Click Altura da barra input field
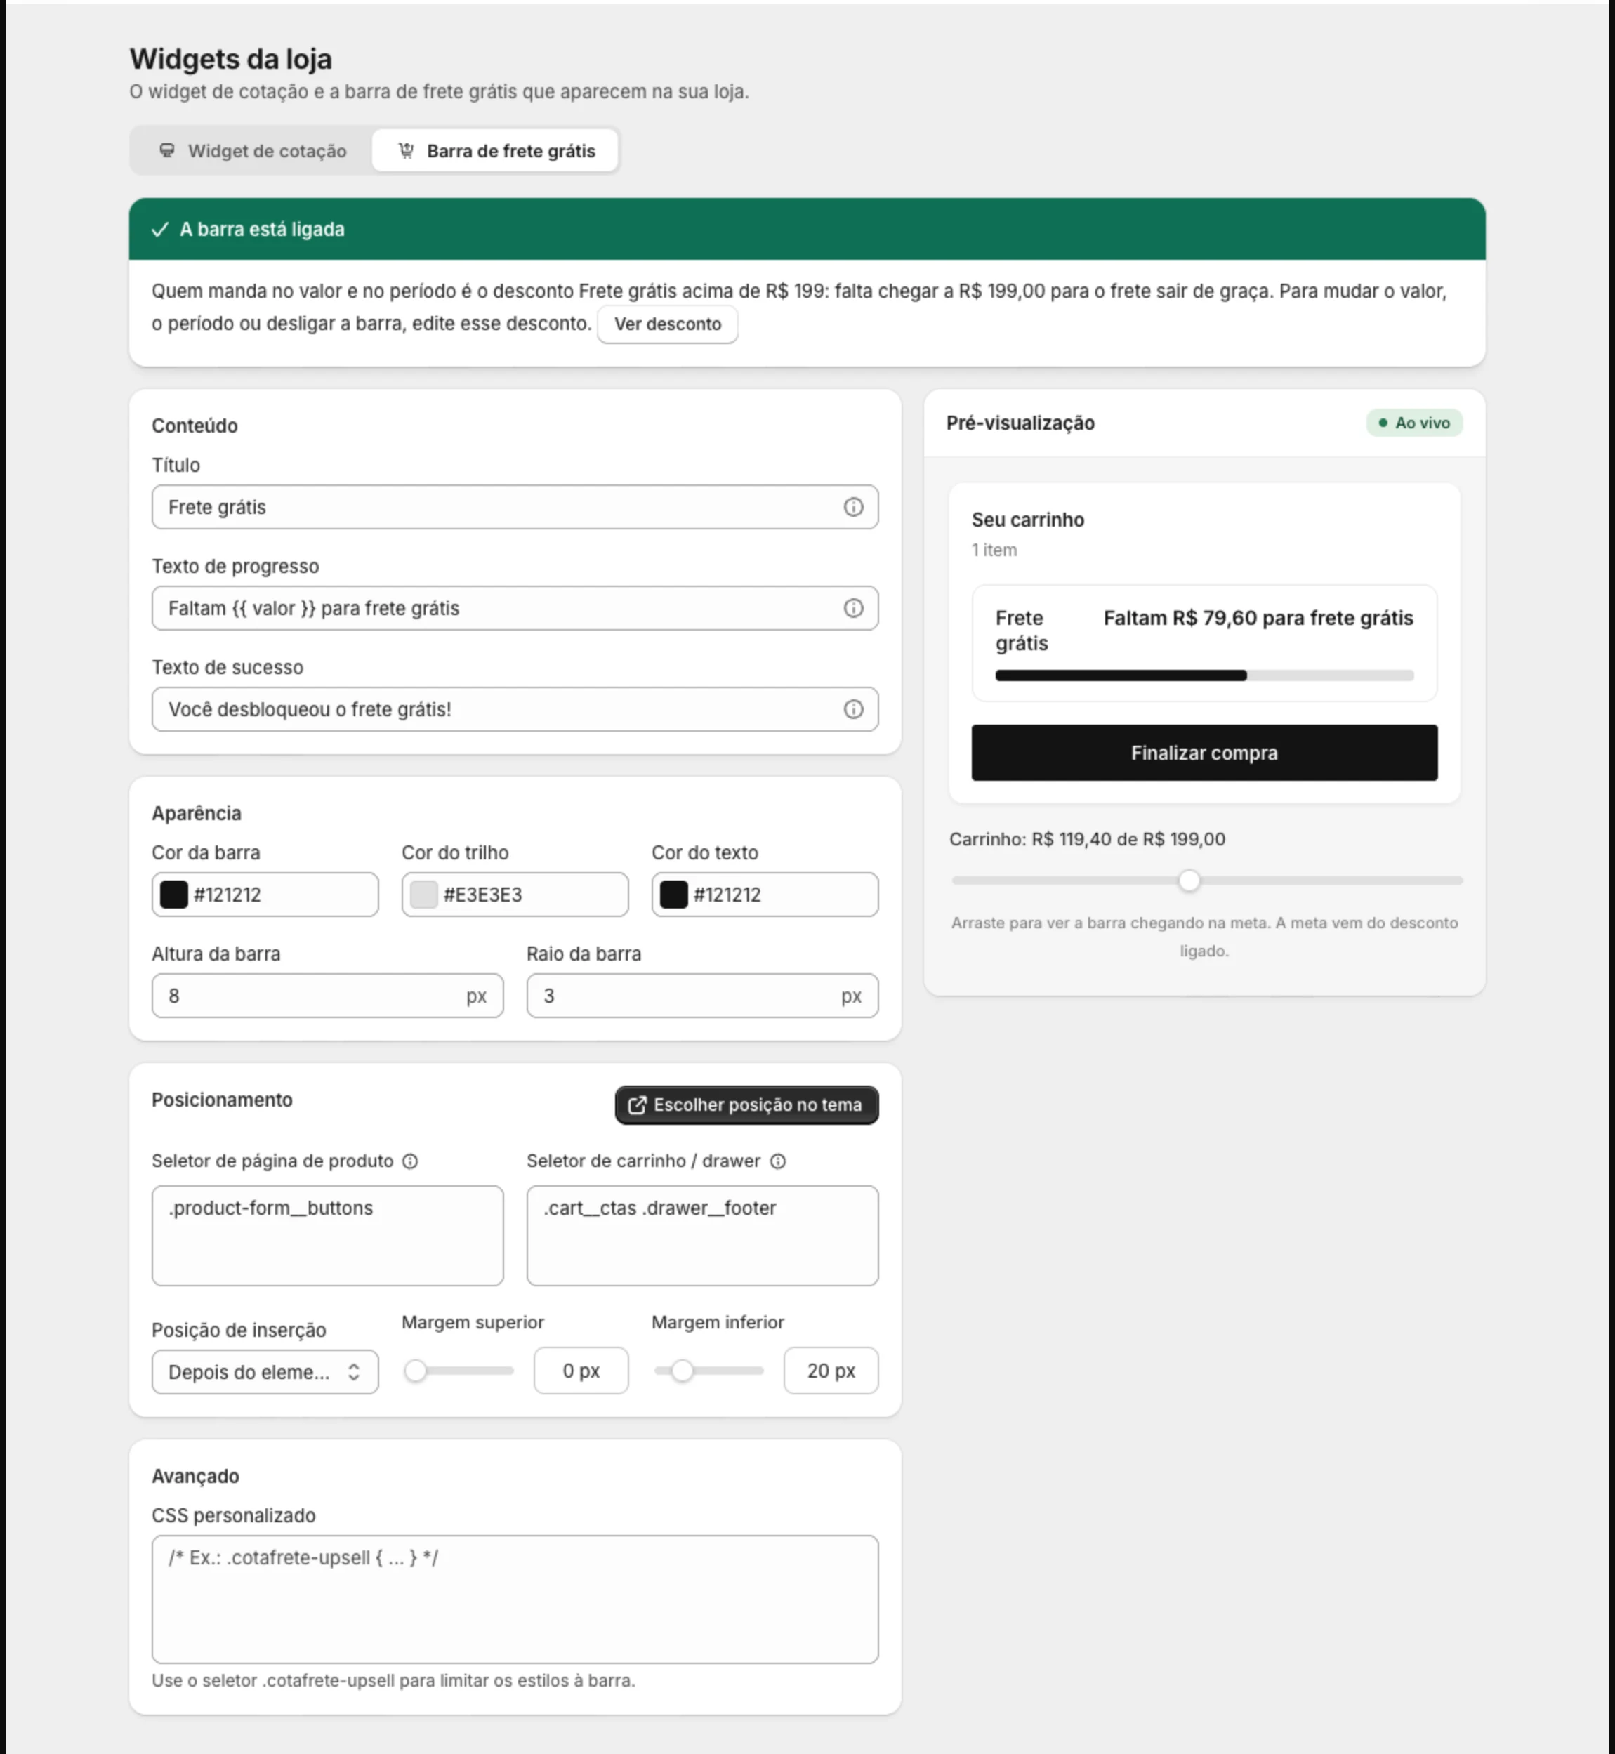Image resolution: width=1615 pixels, height=1754 pixels. click(328, 996)
